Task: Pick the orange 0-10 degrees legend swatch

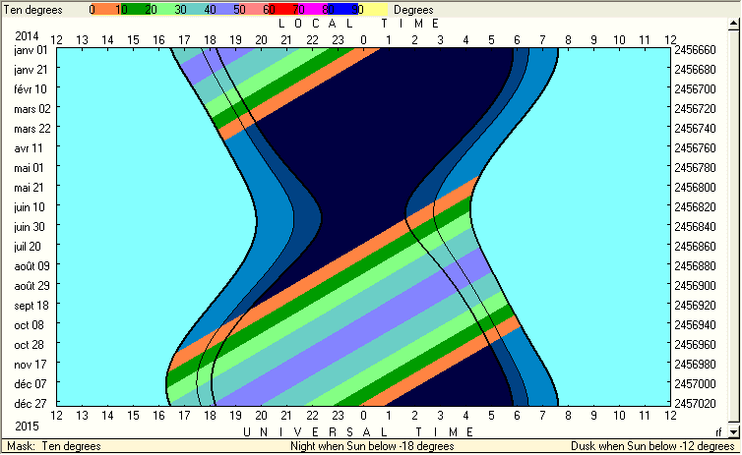Action: (x=105, y=10)
